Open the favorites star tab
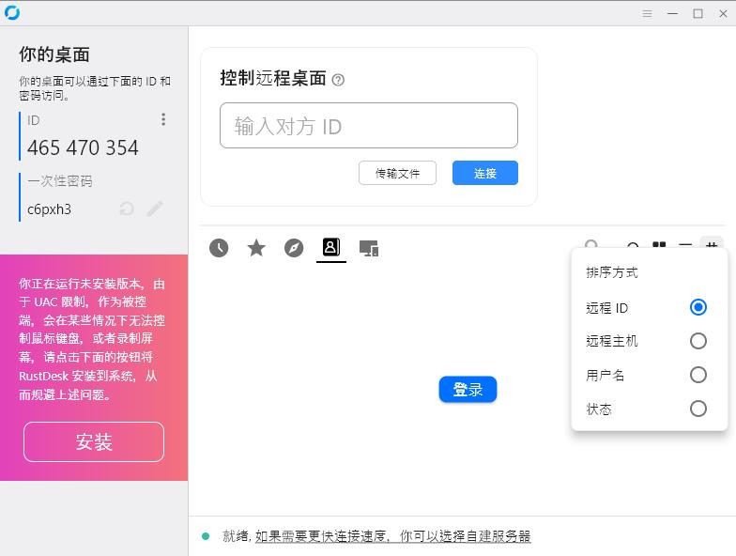This screenshot has height=556, width=736. 256,248
